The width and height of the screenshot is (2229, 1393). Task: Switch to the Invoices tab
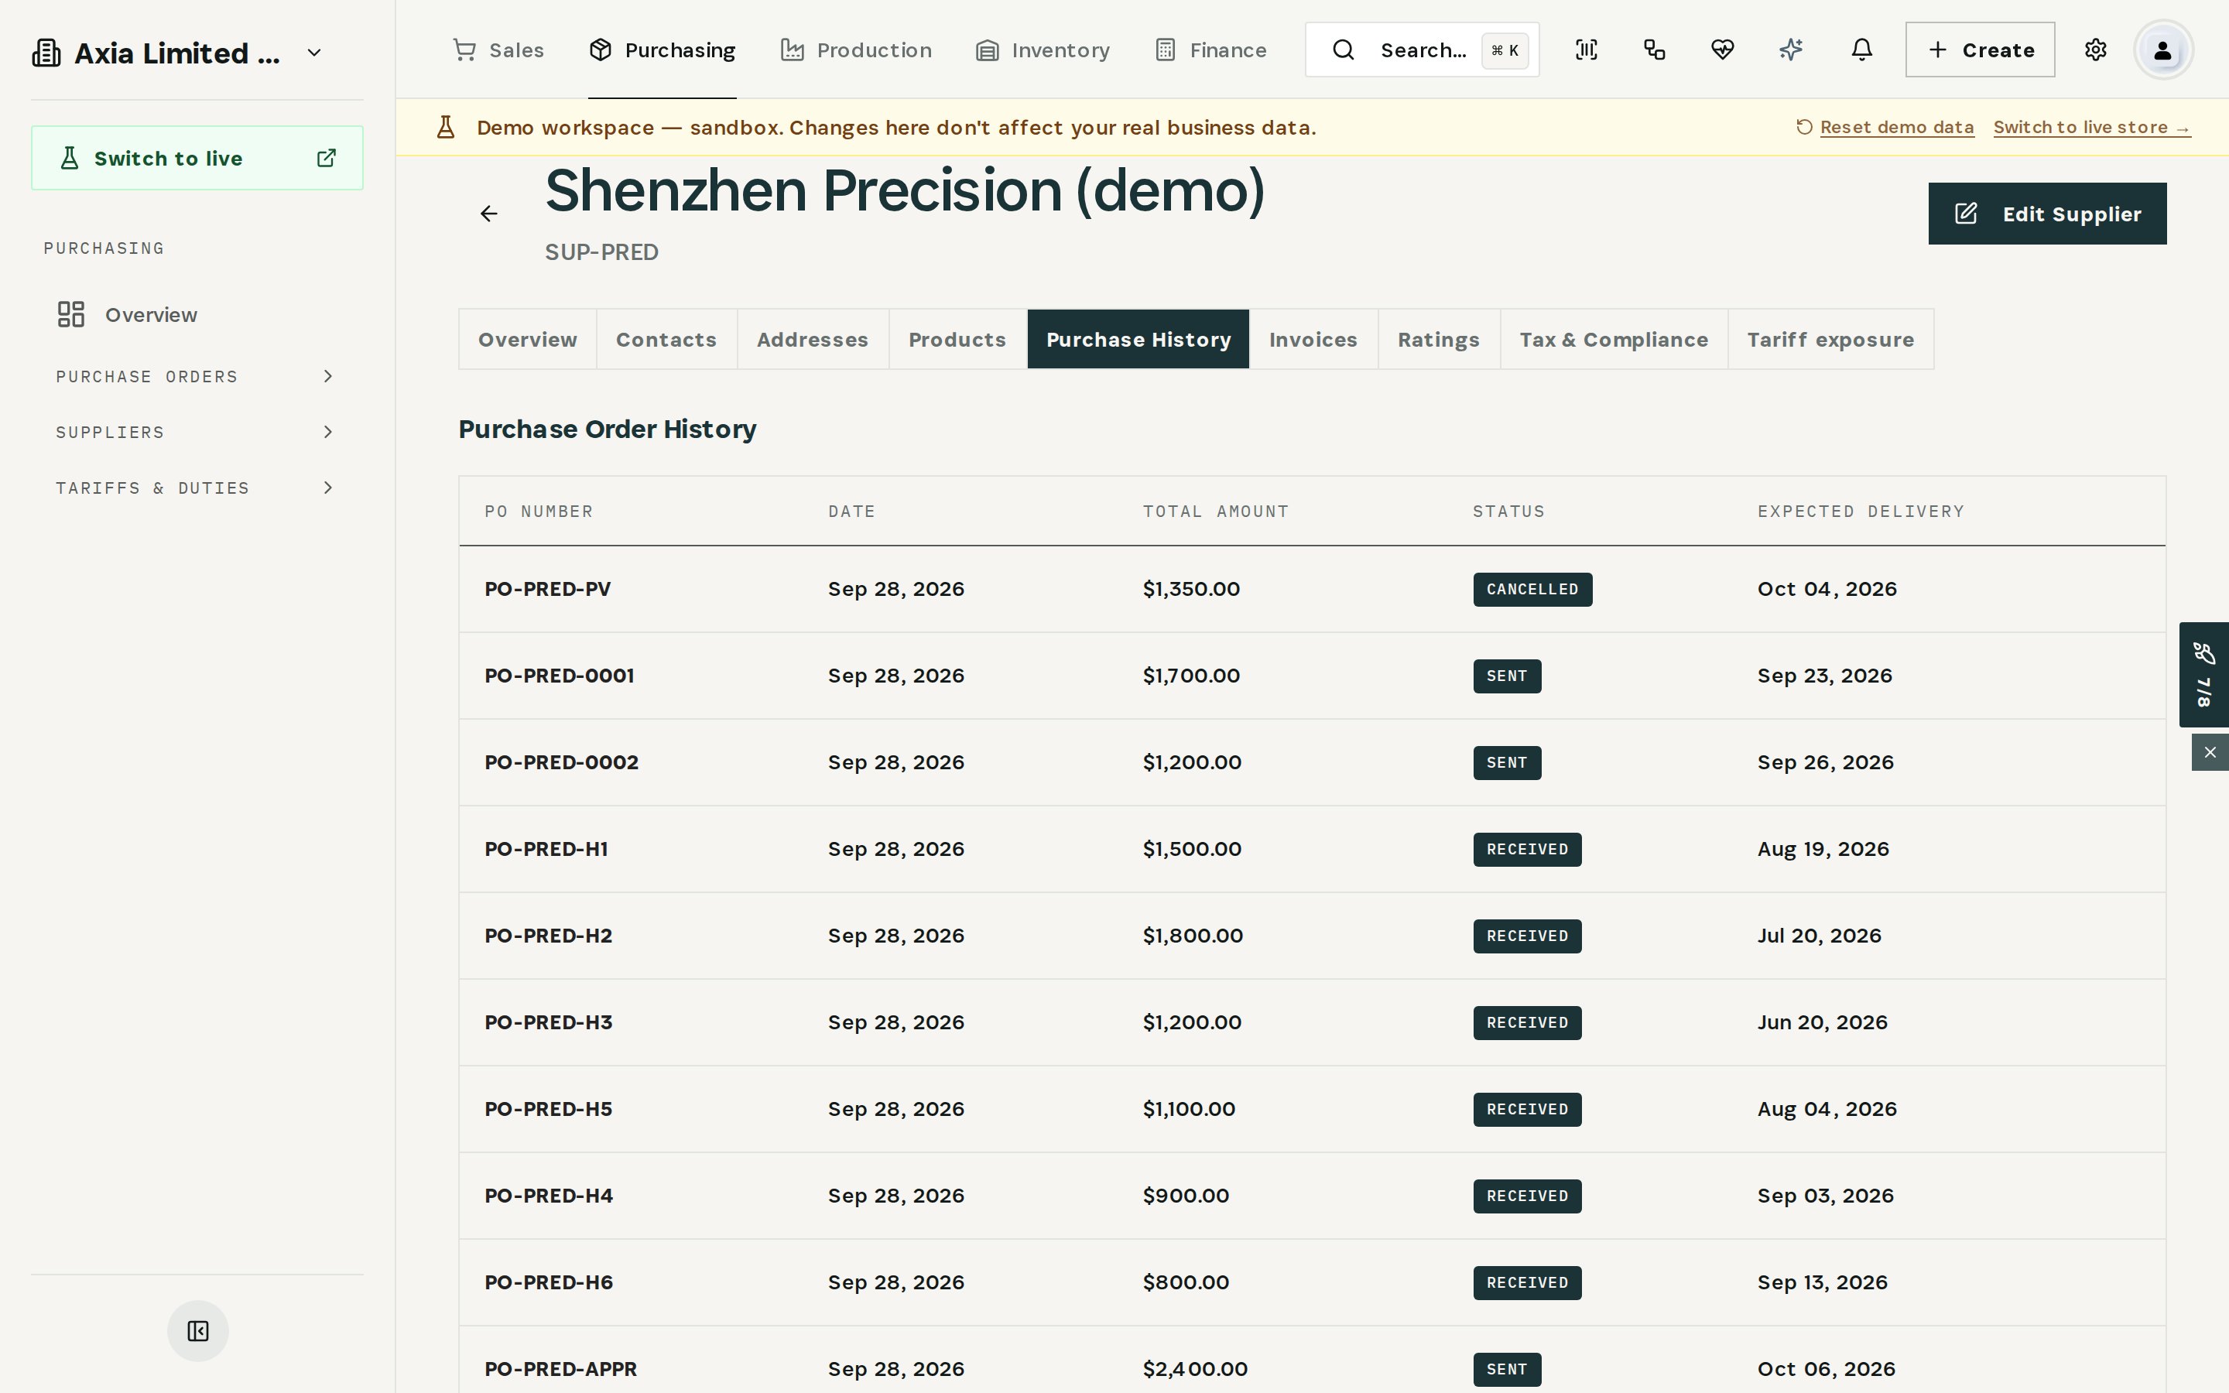point(1313,339)
